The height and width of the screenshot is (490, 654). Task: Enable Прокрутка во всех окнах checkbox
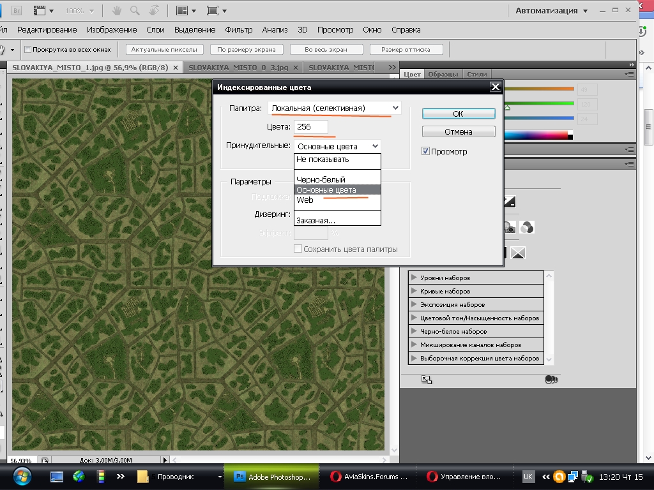pyautogui.click(x=27, y=50)
